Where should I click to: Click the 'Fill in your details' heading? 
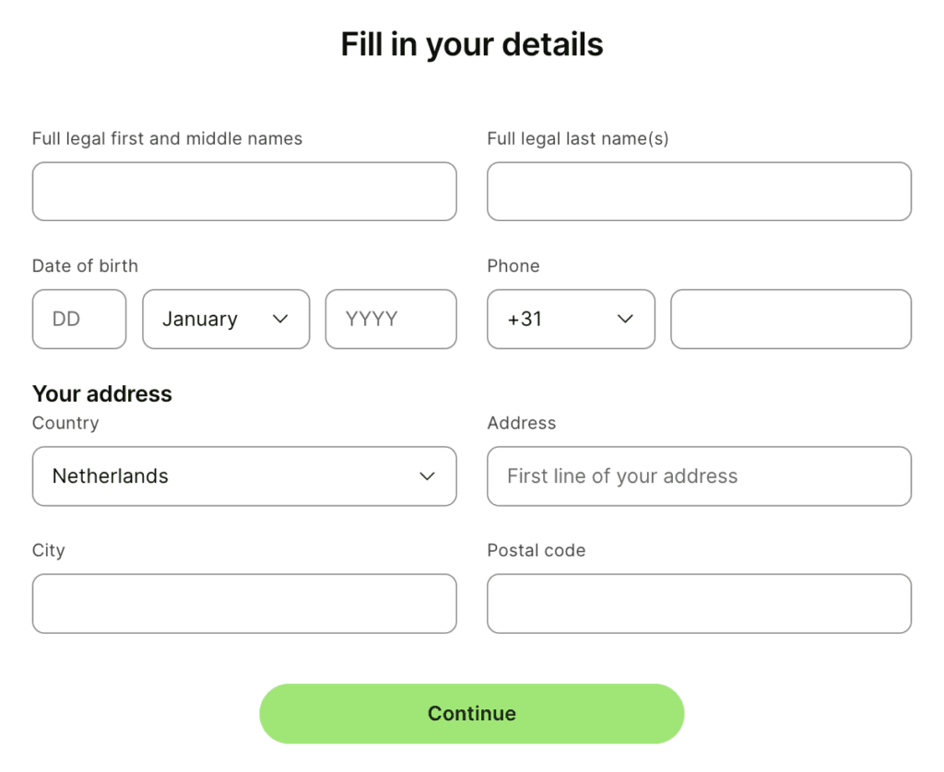(x=472, y=44)
